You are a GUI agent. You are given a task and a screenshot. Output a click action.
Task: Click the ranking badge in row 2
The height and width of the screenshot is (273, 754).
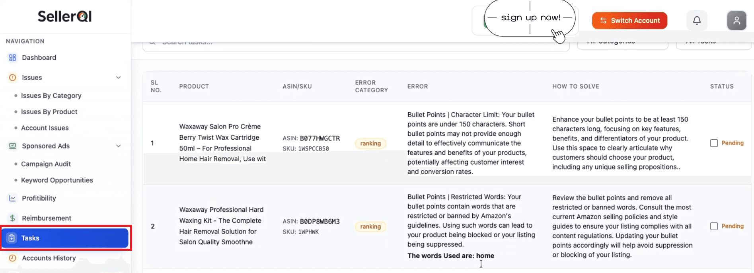tap(370, 226)
